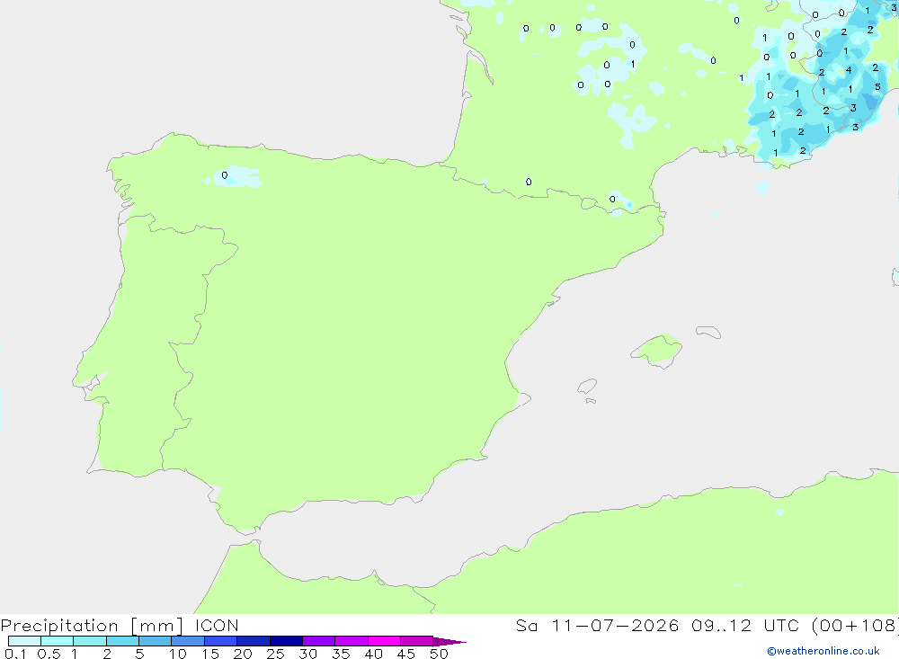899x659 pixels.
Task: Click the legend label '50'
Action: [x=439, y=654]
